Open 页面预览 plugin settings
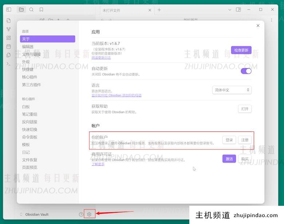Image resolution: width=284 pixels, height=224 pixels. 47,168
